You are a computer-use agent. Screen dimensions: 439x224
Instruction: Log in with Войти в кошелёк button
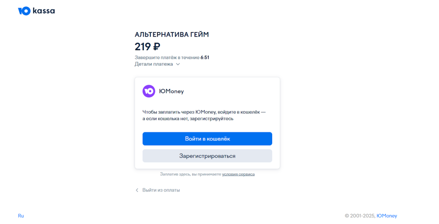pos(207,139)
